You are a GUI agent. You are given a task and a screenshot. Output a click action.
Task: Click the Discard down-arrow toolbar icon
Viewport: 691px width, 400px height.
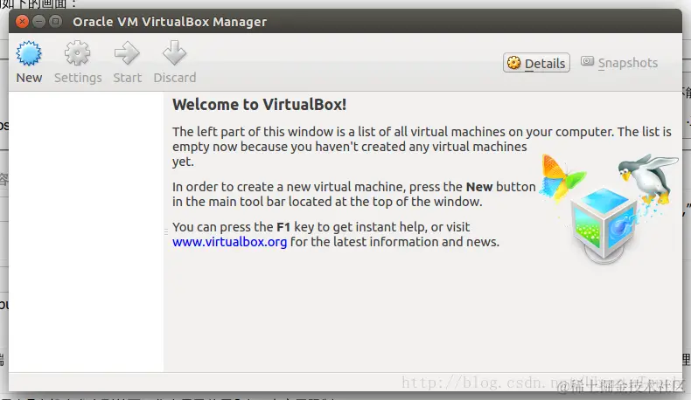coord(175,53)
